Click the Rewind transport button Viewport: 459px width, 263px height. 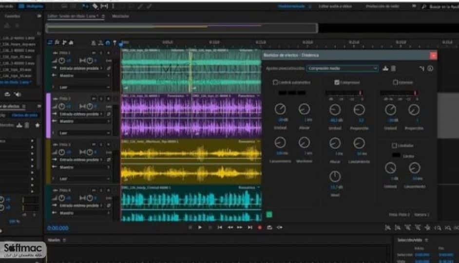pos(230,227)
